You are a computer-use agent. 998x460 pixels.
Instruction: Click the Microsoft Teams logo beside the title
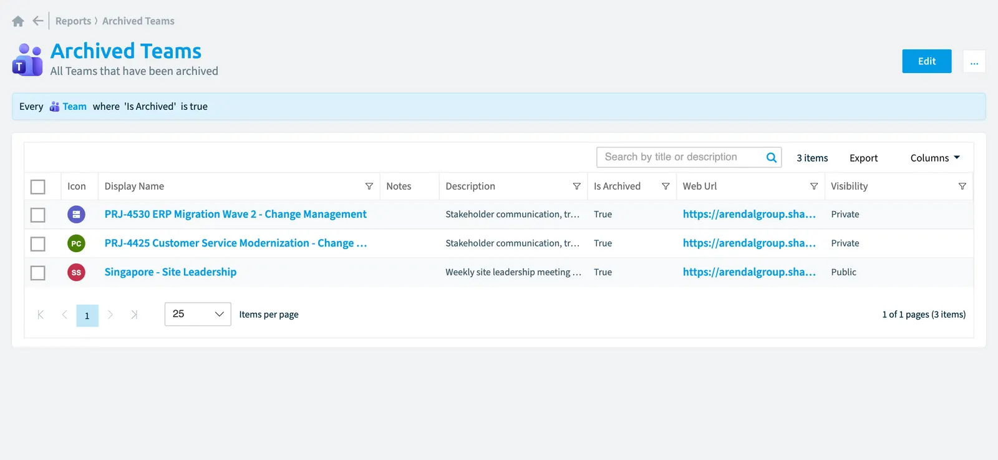[x=27, y=60]
